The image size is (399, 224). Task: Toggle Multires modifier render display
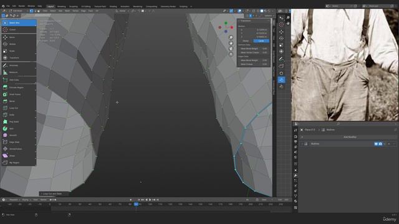coord(380,144)
